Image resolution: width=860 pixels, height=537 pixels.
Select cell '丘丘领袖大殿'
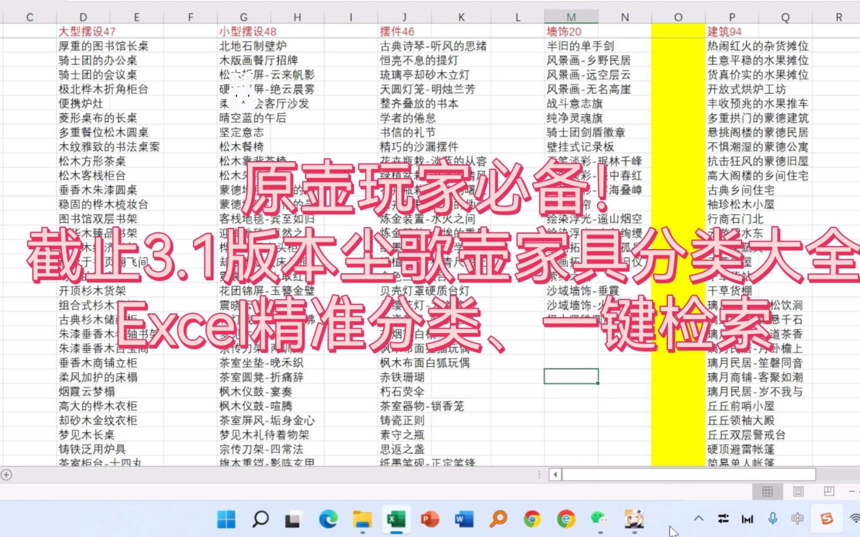741,420
